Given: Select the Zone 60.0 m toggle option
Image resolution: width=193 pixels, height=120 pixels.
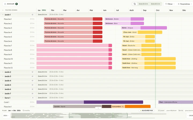Looking at the screenshot, I should (155, 4).
